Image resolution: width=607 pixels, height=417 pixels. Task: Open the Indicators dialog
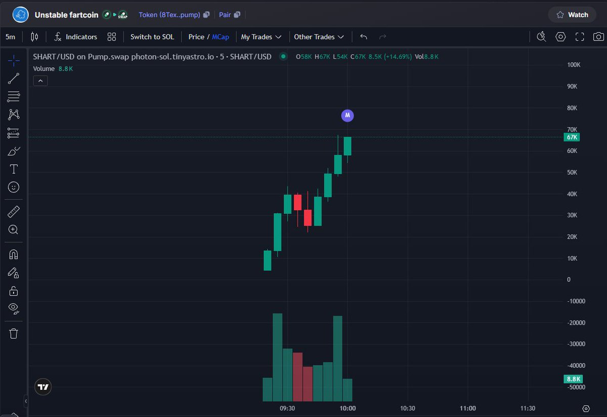[x=76, y=37]
